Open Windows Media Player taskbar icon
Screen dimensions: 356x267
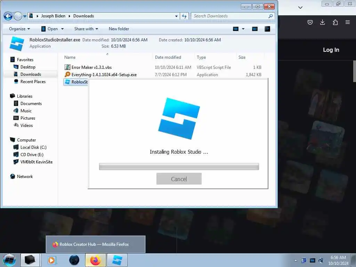(x=51, y=260)
